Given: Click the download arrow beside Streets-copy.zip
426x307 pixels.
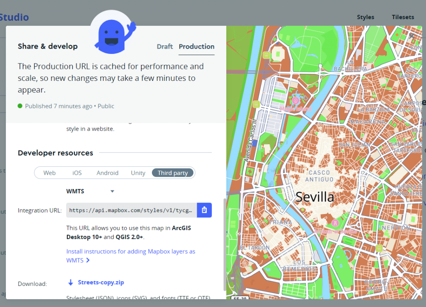Looking at the screenshot, I should [x=70, y=283].
